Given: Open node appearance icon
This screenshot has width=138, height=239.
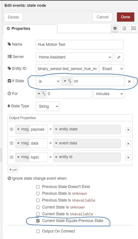Looking at the screenshot, I should [133, 28].
